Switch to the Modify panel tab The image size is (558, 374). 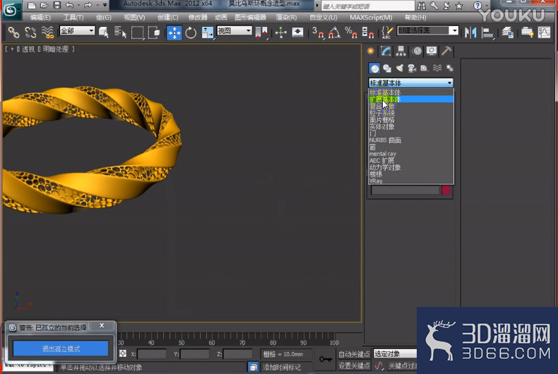[x=386, y=52]
